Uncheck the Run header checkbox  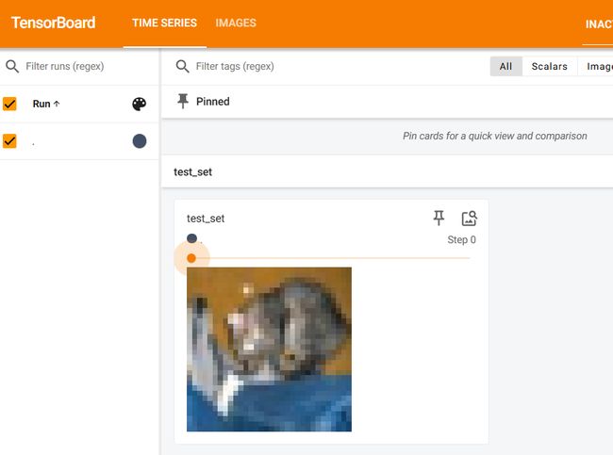click(9, 104)
